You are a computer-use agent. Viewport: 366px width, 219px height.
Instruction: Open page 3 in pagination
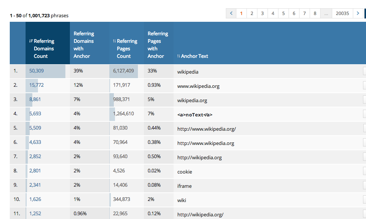coord(262,13)
